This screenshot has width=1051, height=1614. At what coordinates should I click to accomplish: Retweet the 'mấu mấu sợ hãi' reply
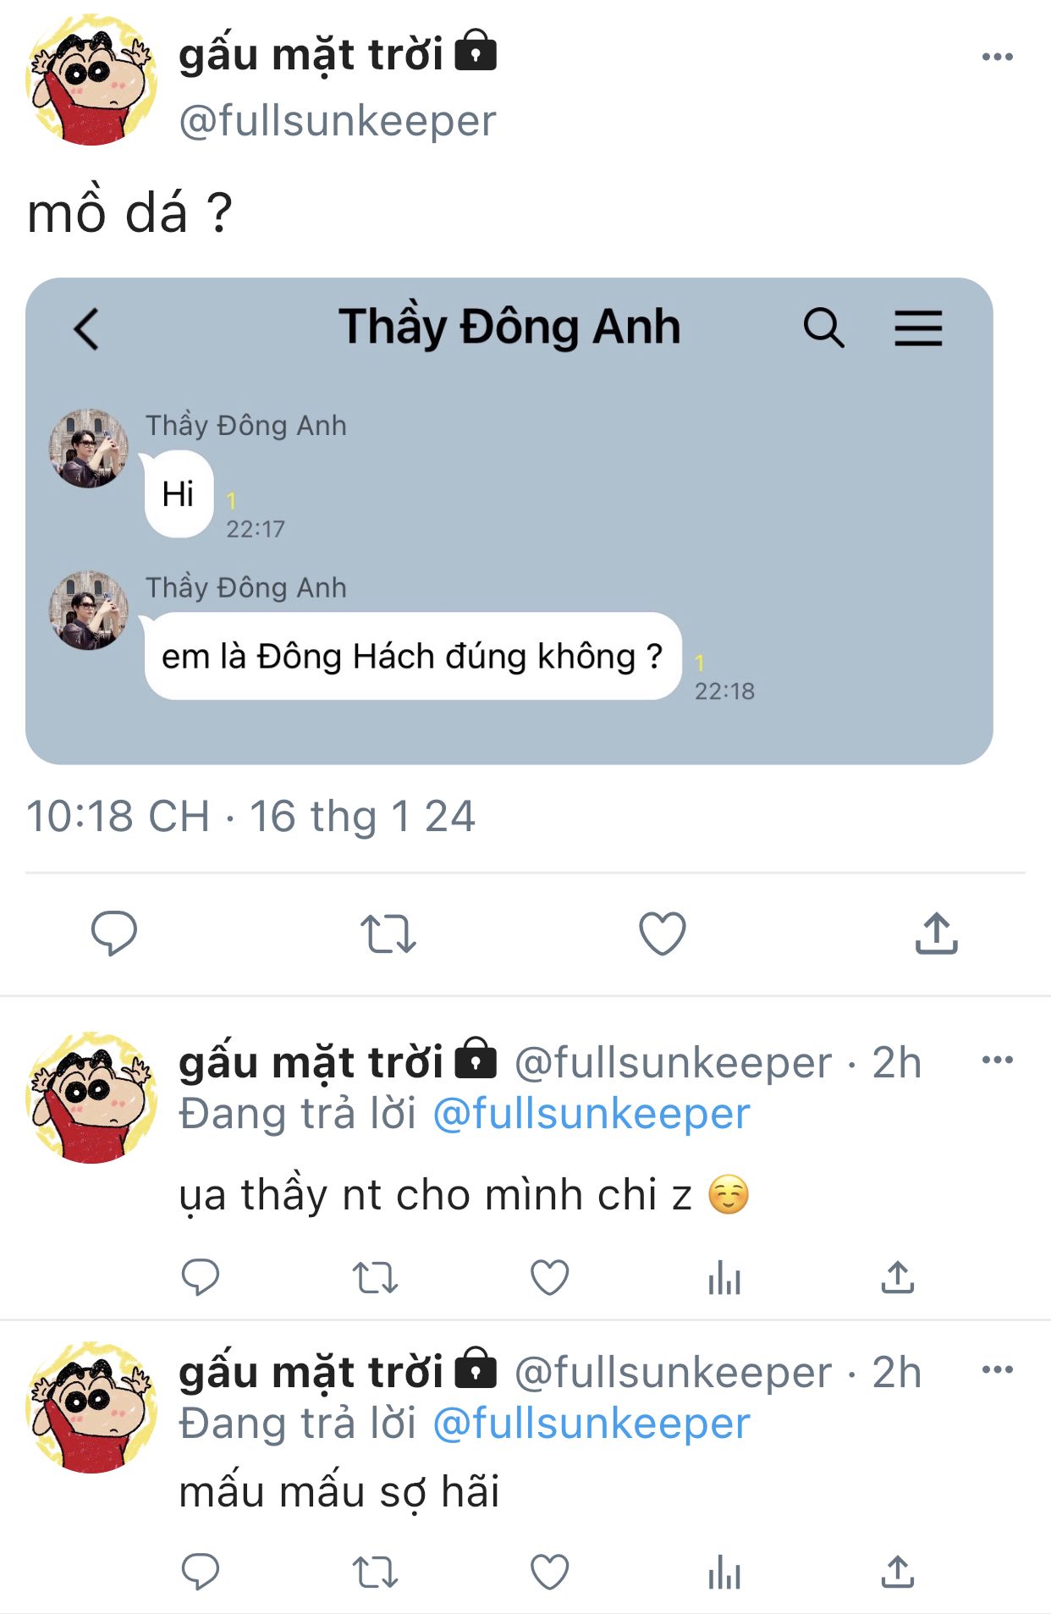375,1573
